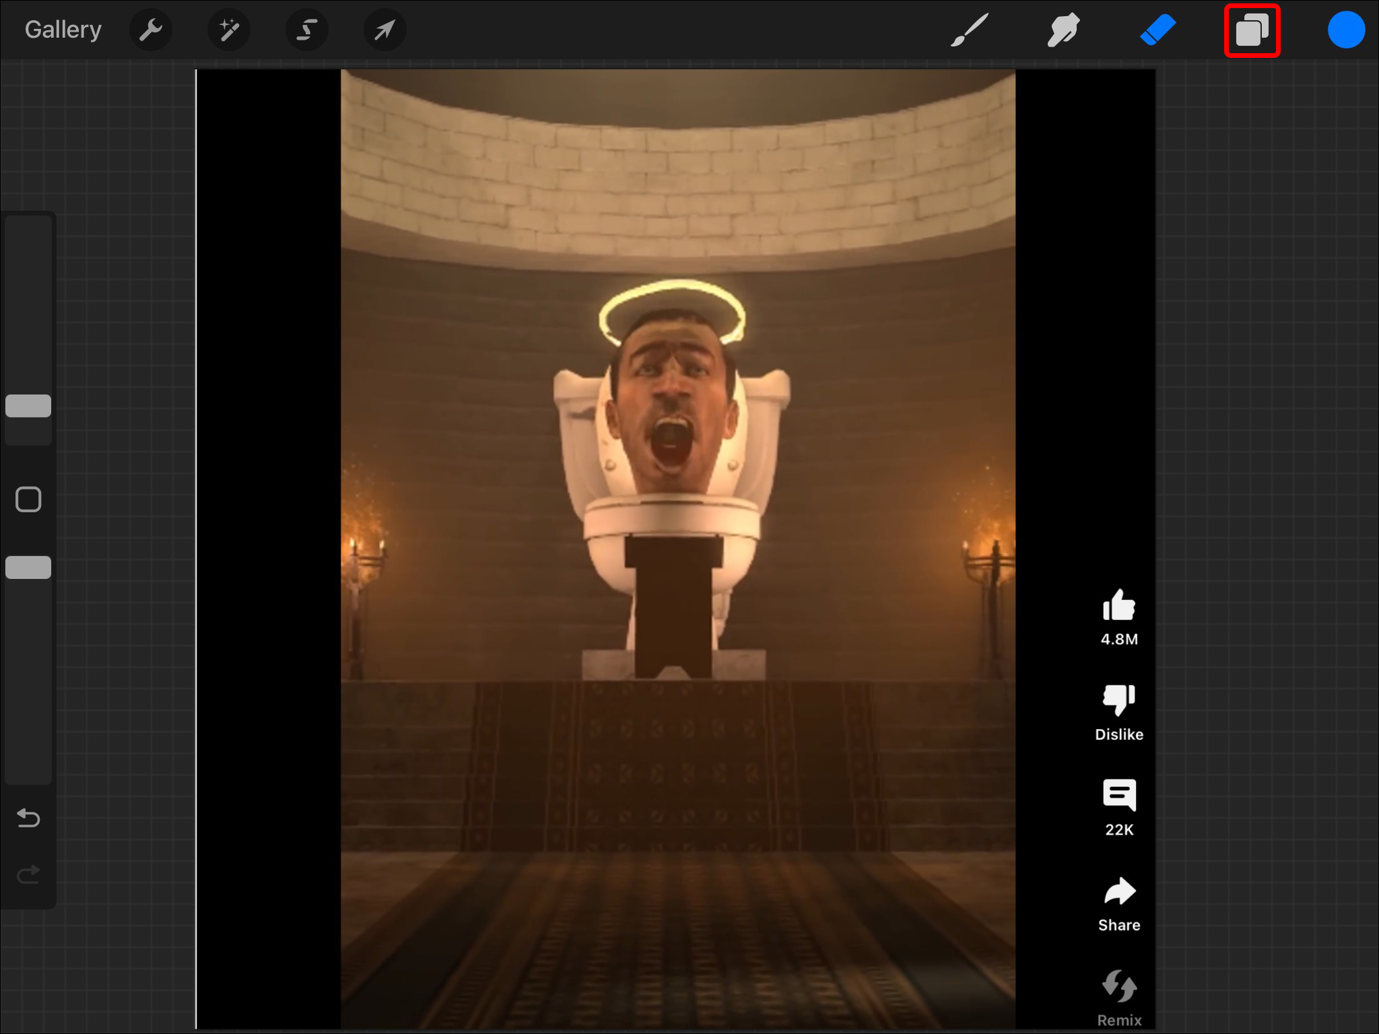Click the Remix icon in image
The height and width of the screenshot is (1034, 1379).
(1119, 986)
